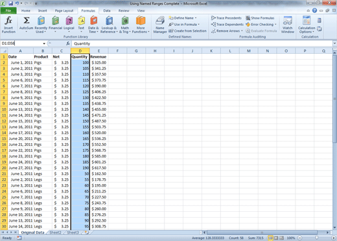The height and width of the screenshot is (241, 337).
Task: Click Trace Precedents
Action: (226, 18)
